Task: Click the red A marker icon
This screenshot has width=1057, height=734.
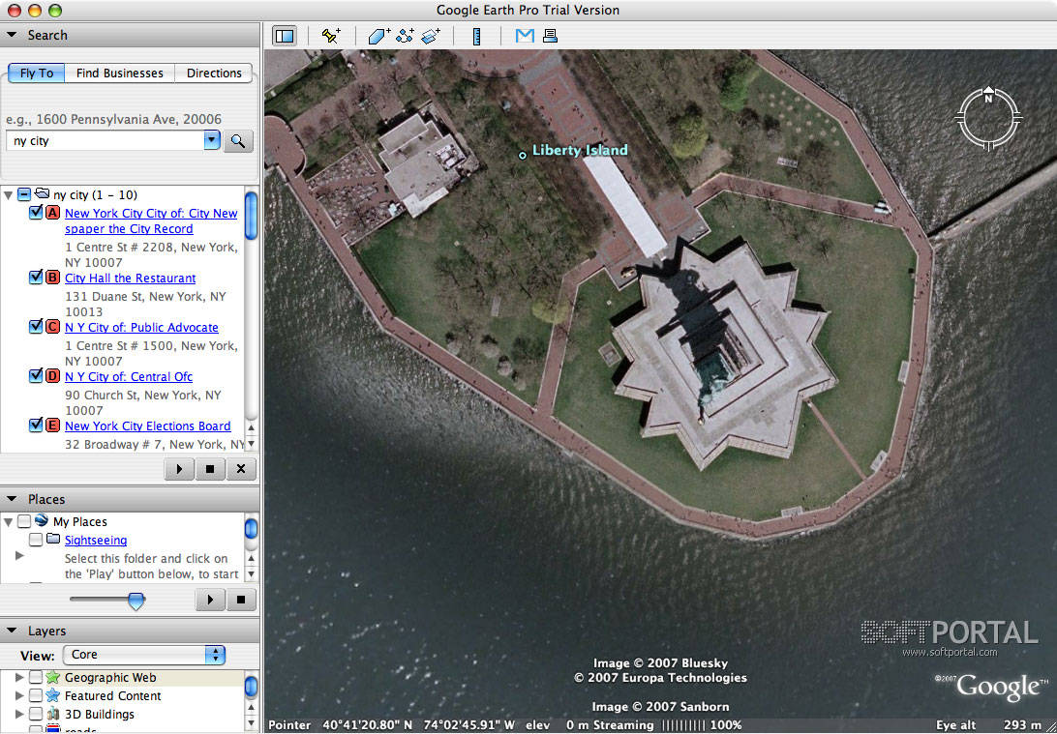Action: 52,213
